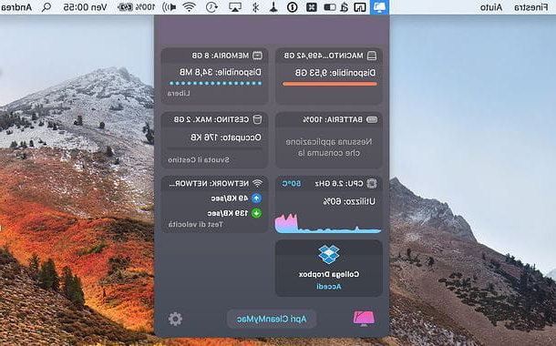Image resolution: width=556 pixels, height=346 pixels.
Task: Click the pink CleanMyMac monitor logo
Action: tap(365, 319)
